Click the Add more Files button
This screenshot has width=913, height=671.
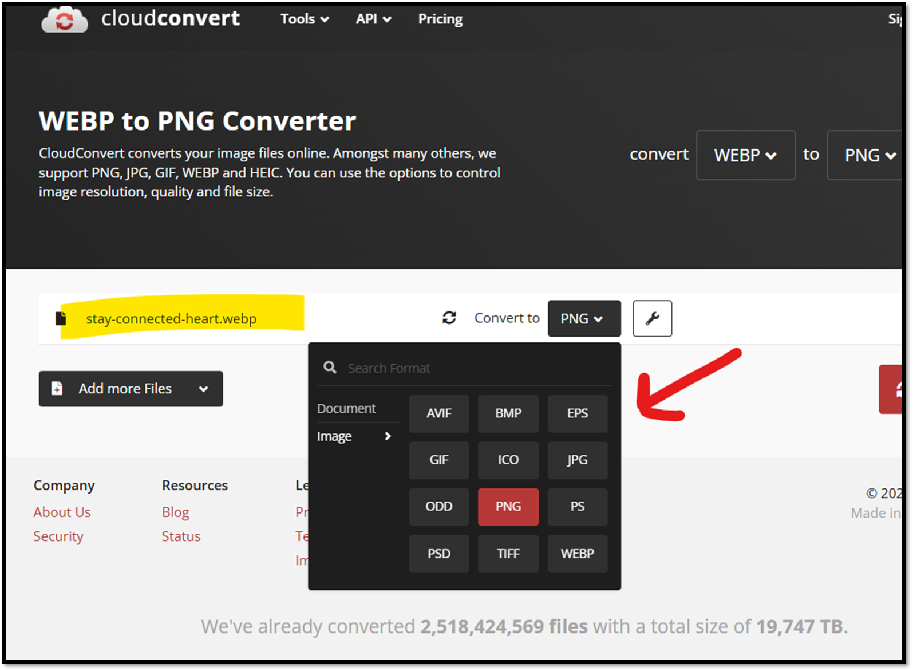click(131, 389)
